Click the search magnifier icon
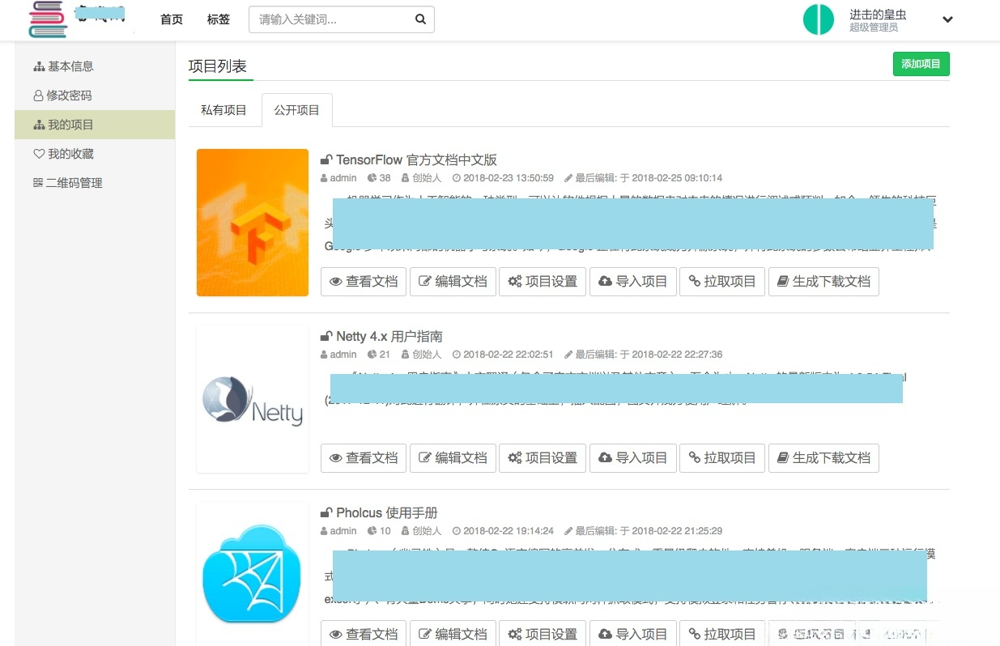 point(420,19)
